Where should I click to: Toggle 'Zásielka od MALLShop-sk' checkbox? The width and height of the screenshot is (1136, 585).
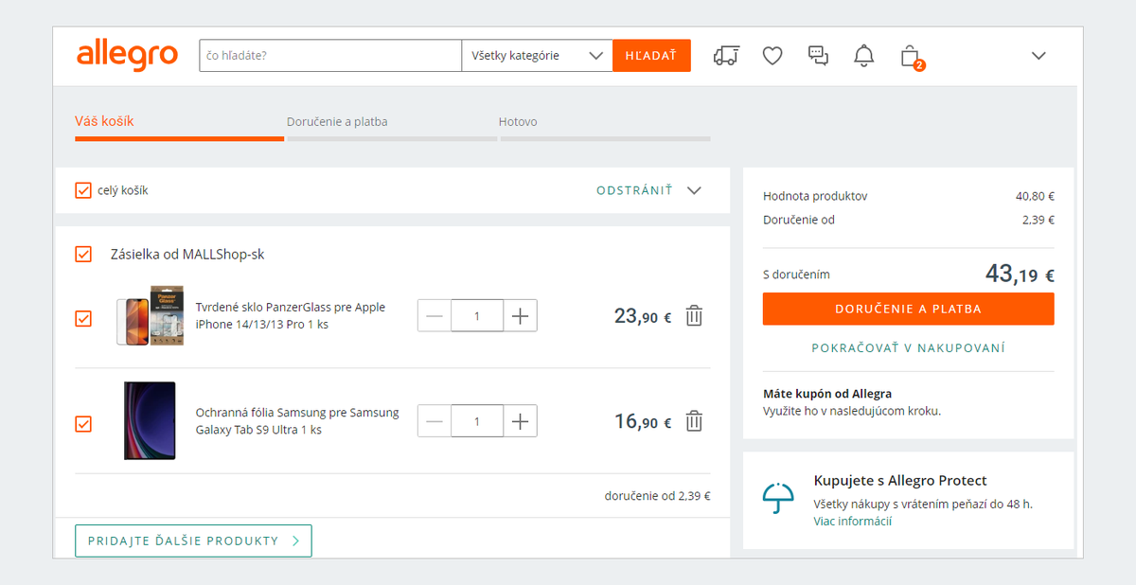[83, 255]
